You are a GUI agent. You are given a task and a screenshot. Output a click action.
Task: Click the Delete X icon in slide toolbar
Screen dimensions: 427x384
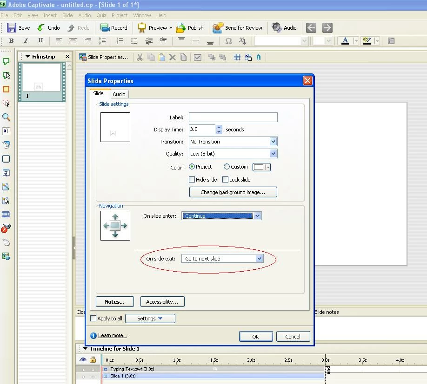point(173,57)
